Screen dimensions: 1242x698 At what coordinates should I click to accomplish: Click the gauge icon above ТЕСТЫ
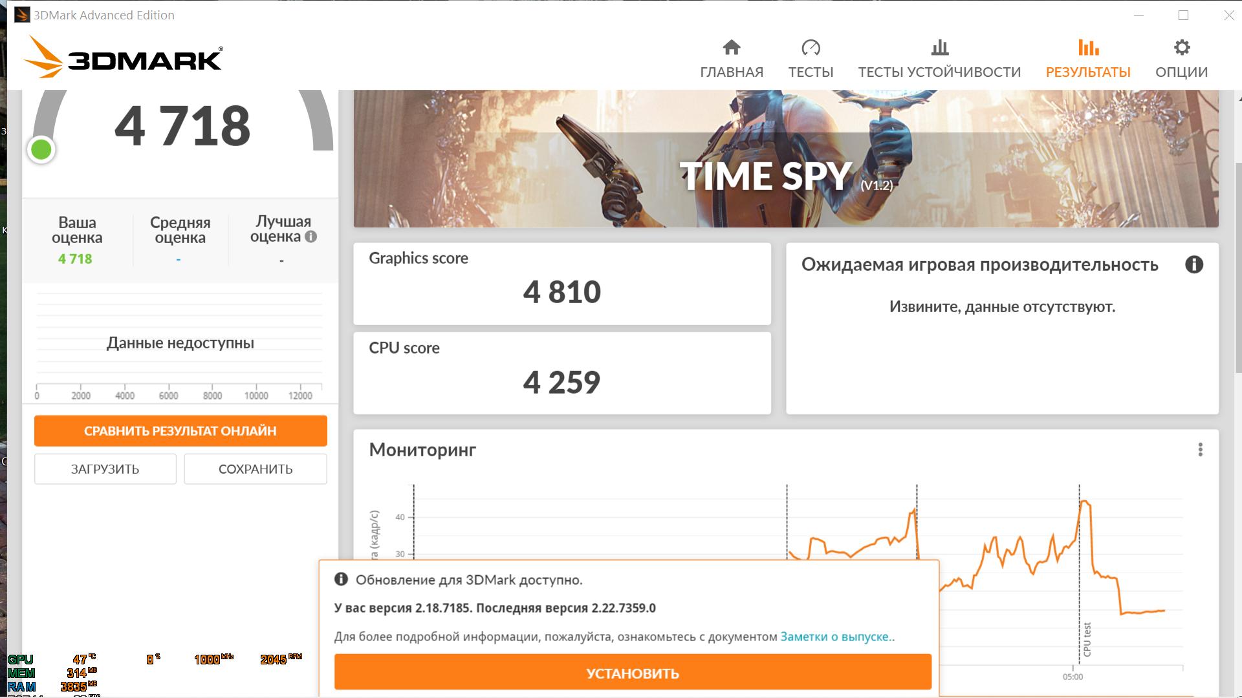[x=811, y=47]
